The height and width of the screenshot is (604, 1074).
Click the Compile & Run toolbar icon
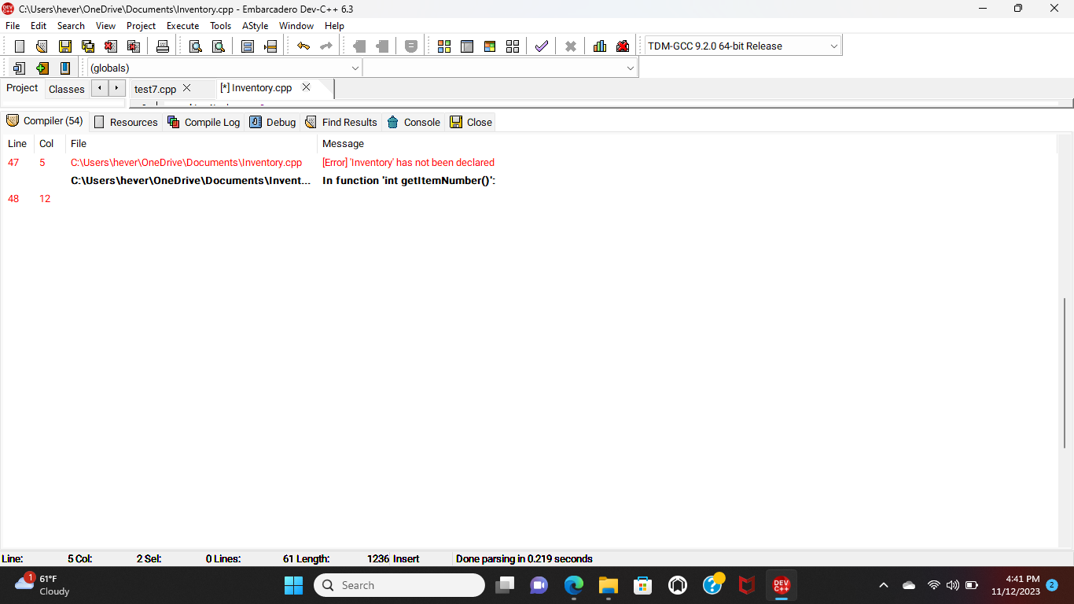click(x=490, y=46)
